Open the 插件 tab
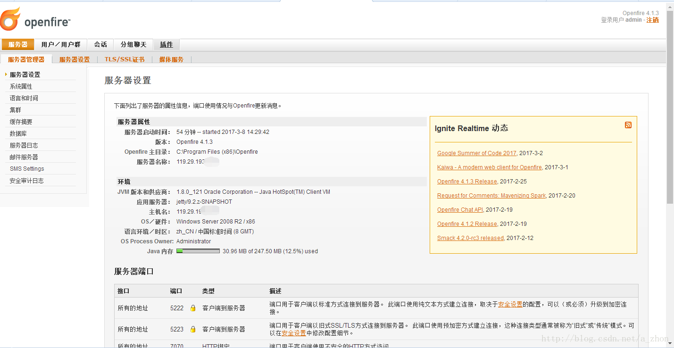Screen dimensions: 674x348 coord(166,44)
